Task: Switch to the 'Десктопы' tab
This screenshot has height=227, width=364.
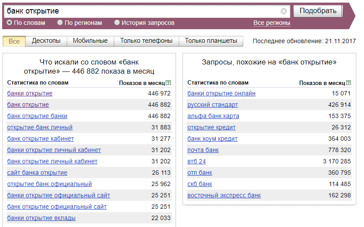Action: pos(46,41)
